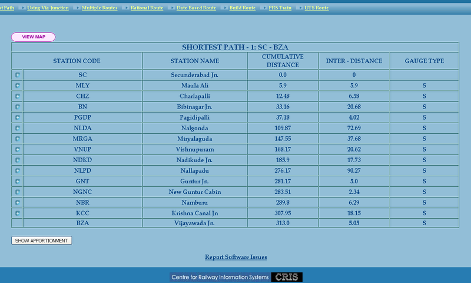Click the CRIS logo in footer
This screenshot has width=471, height=283.
pyautogui.click(x=287, y=277)
